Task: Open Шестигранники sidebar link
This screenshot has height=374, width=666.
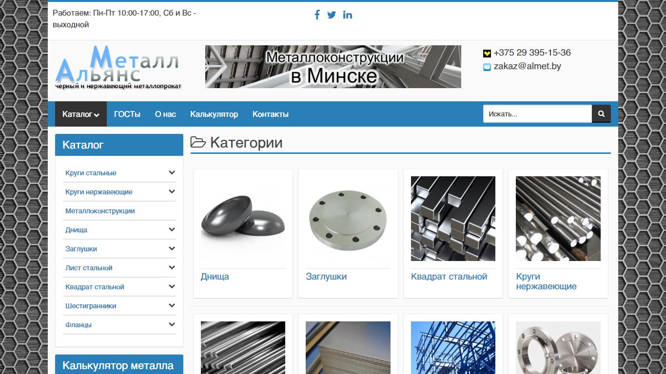Action: (x=91, y=306)
